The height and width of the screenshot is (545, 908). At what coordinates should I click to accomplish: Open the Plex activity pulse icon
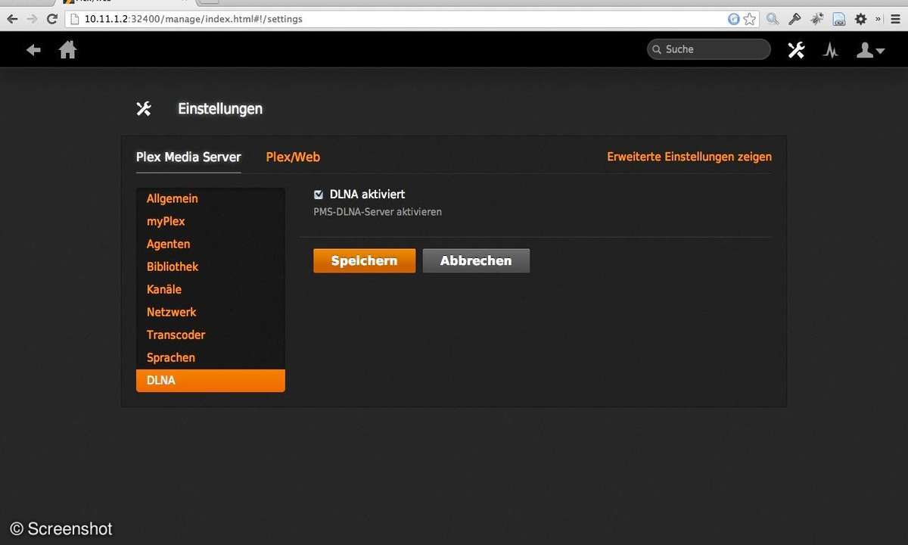coord(831,50)
